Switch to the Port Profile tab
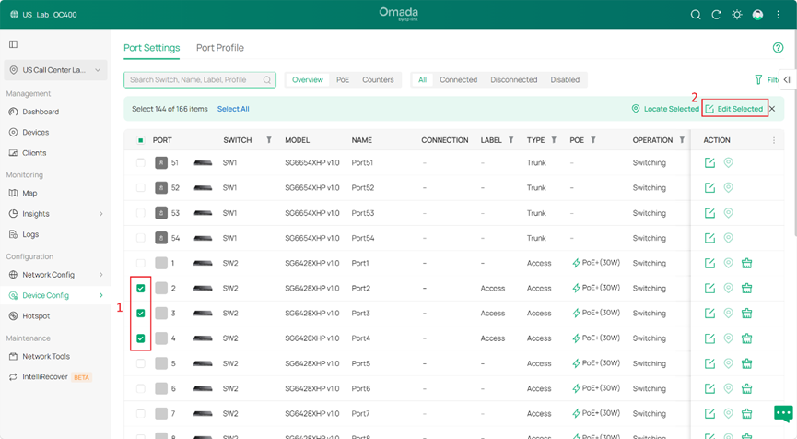797x439 pixels. 220,48
